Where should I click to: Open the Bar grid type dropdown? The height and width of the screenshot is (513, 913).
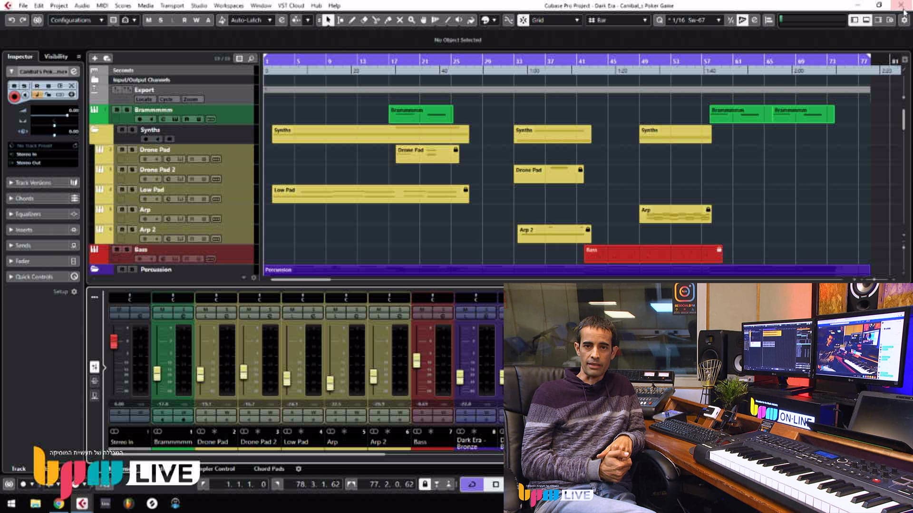click(x=618, y=20)
